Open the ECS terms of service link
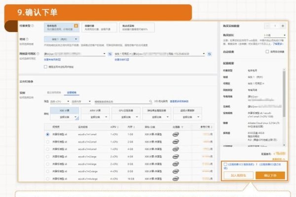Image resolution: width=296 pixels, height=197 pixels. [x=241, y=164]
